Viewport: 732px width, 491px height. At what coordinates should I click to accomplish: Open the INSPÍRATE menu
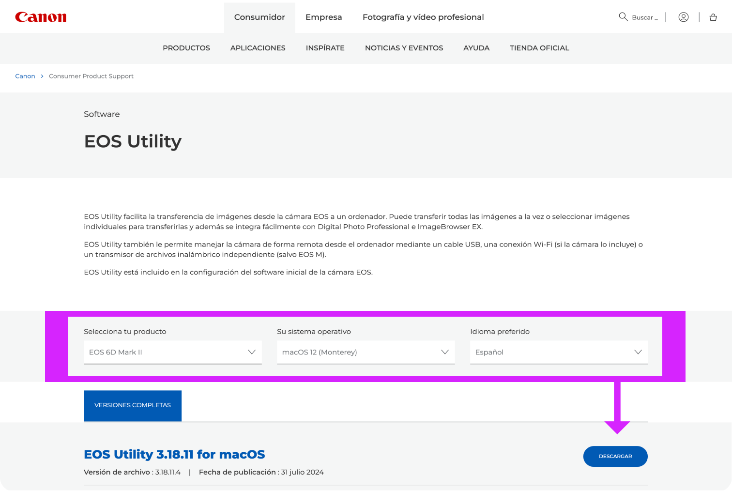[x=325, y=48]
